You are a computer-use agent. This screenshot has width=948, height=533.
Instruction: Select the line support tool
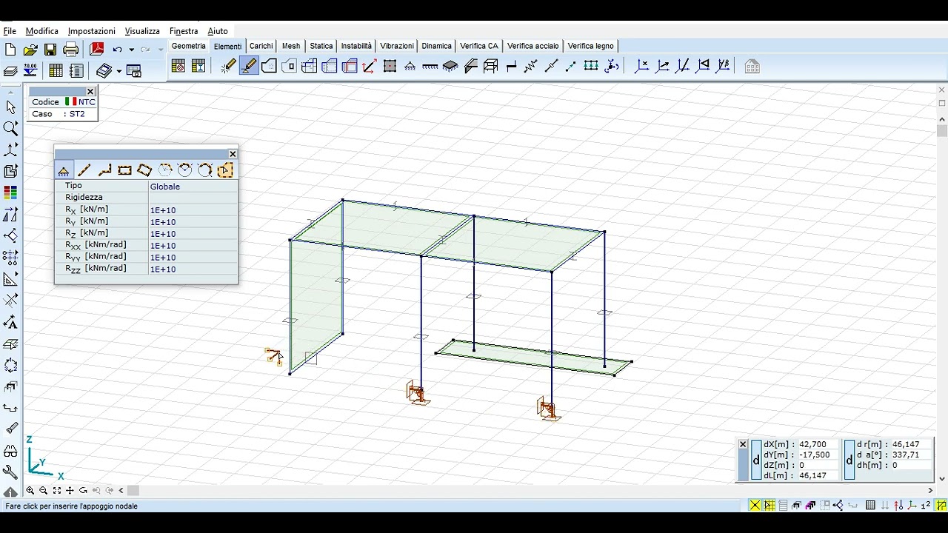tap(430, 67)
